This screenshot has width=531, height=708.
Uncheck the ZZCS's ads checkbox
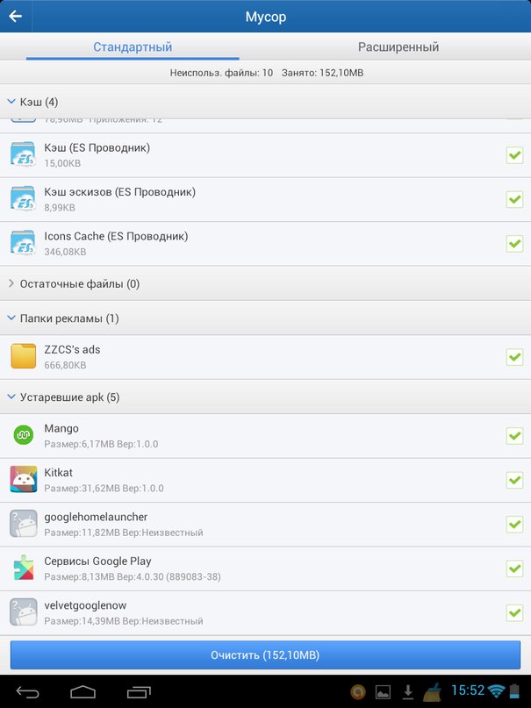[x=514, y=357]
